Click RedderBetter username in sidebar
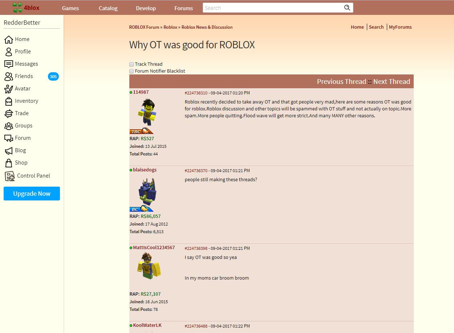 [x=22, y=23]
